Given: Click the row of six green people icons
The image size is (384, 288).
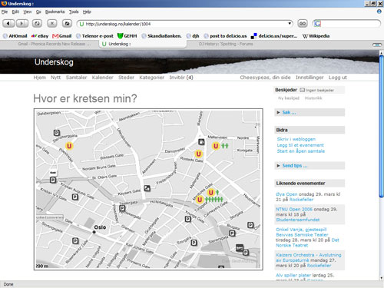Looking at the screenshot, I should tap(214, 200).
